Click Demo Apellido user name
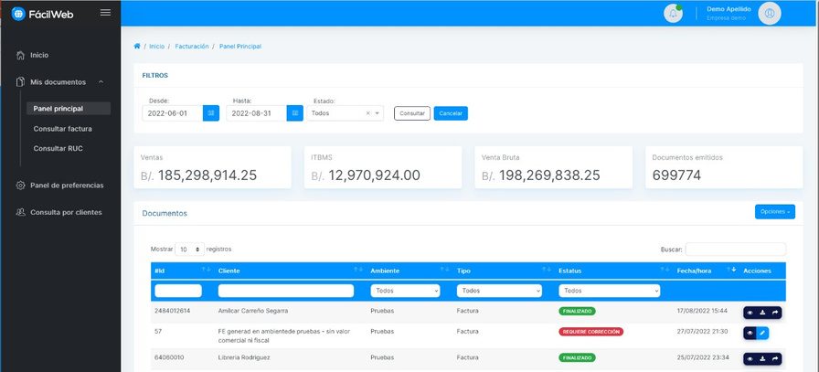Screen dimensions: 819x372 pos(729,9)
